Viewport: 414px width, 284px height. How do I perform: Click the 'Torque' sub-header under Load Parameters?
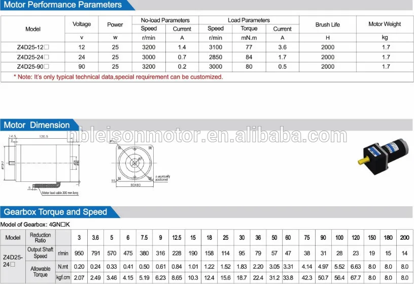coord(249,28)
